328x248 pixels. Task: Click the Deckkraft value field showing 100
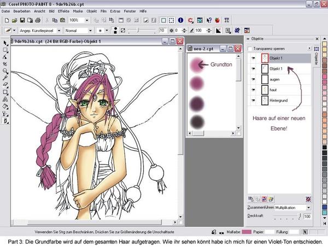(x=307, y=216)
